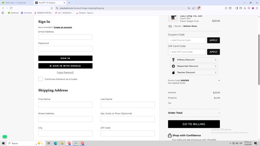Open the Cart - SexDollTech bookmark
260x146 pixels.
pyautogui.click(x=64, y=13)
